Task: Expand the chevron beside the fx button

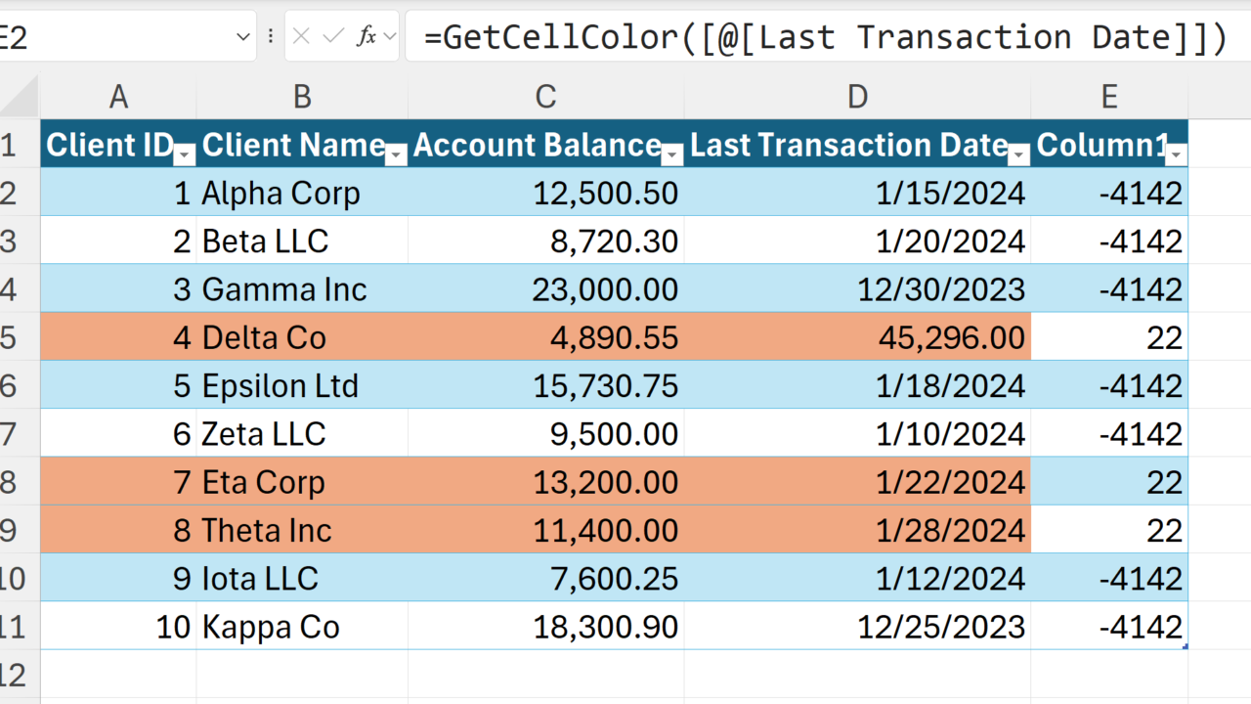Action: (390, 37)
